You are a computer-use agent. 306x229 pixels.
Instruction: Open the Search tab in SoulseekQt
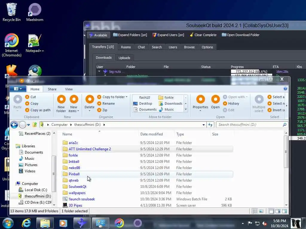[x=157, y=47]
